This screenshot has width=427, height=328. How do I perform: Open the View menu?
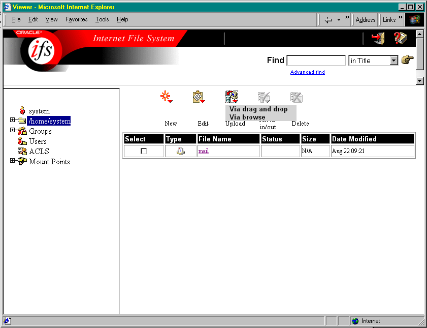pos(51,19)
